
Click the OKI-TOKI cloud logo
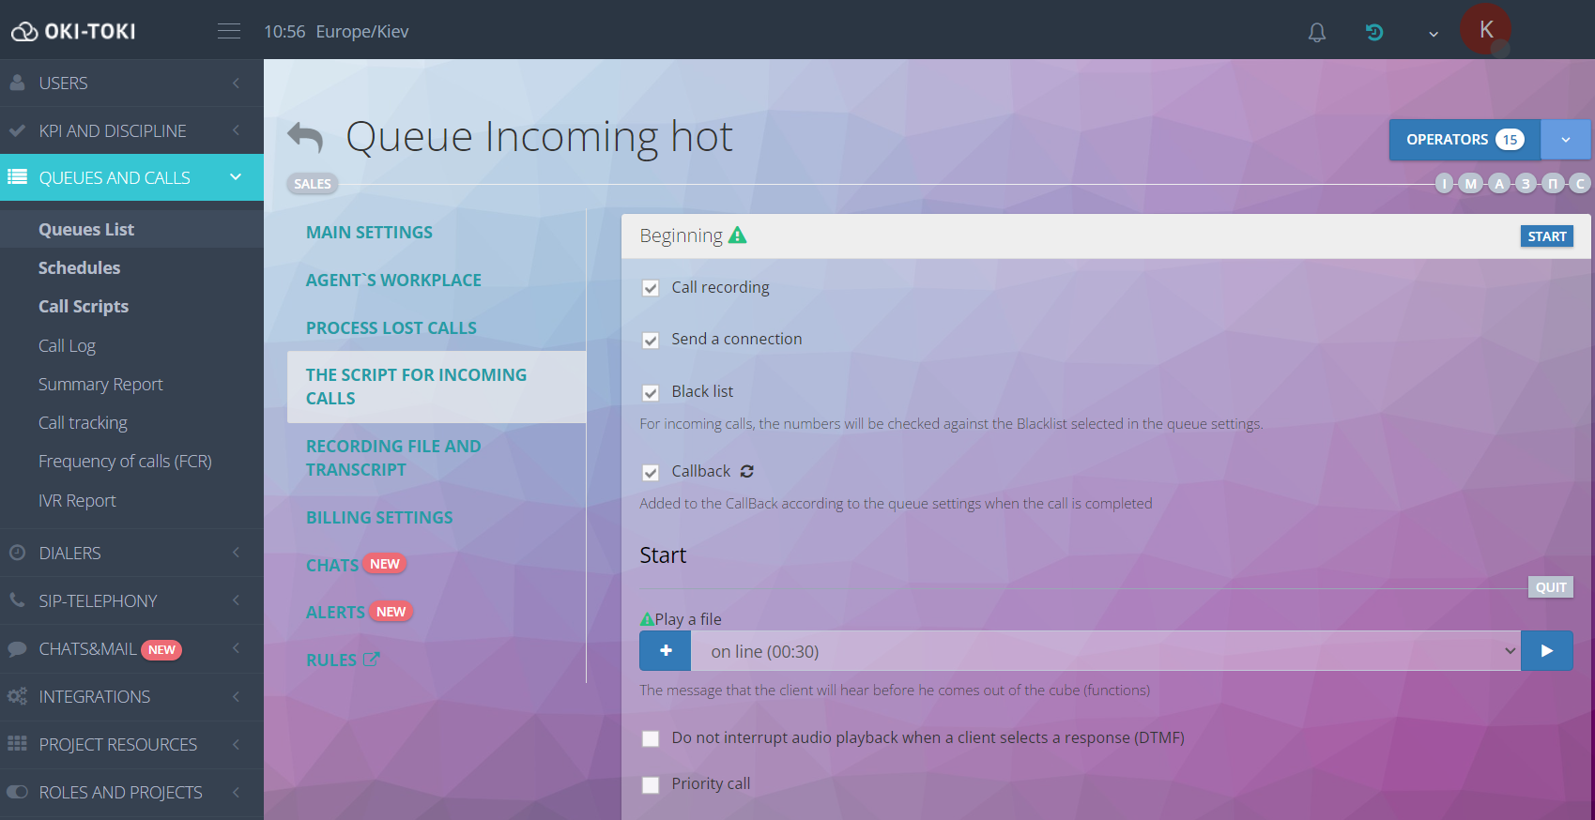click(73, 31)
